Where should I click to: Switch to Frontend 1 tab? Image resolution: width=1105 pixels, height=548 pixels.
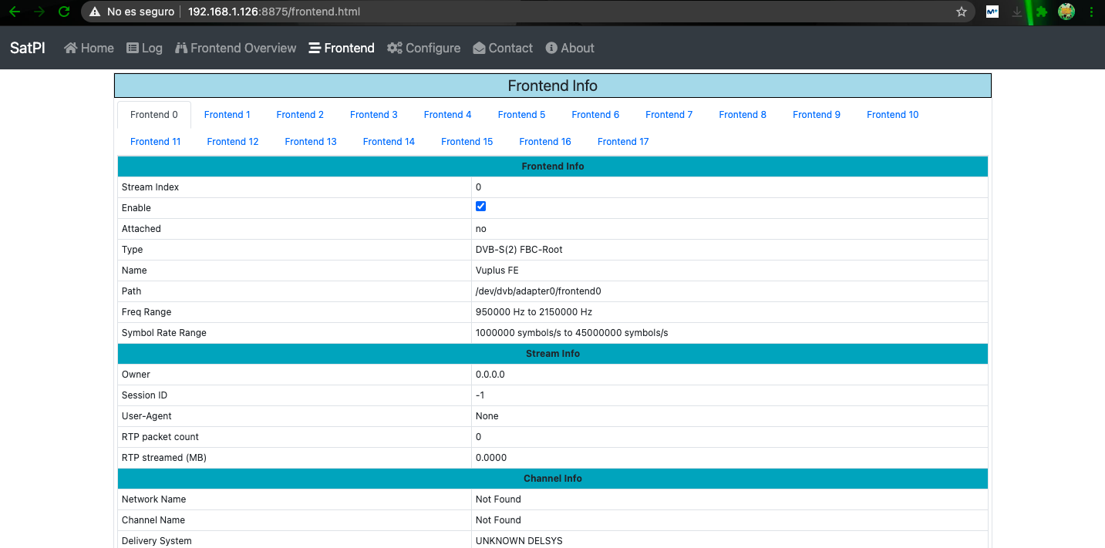click(x=227, y=115)
